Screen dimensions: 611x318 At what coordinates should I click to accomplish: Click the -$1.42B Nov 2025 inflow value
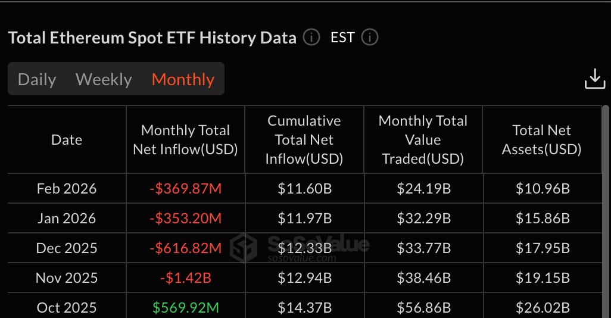[x=185, y=278]
